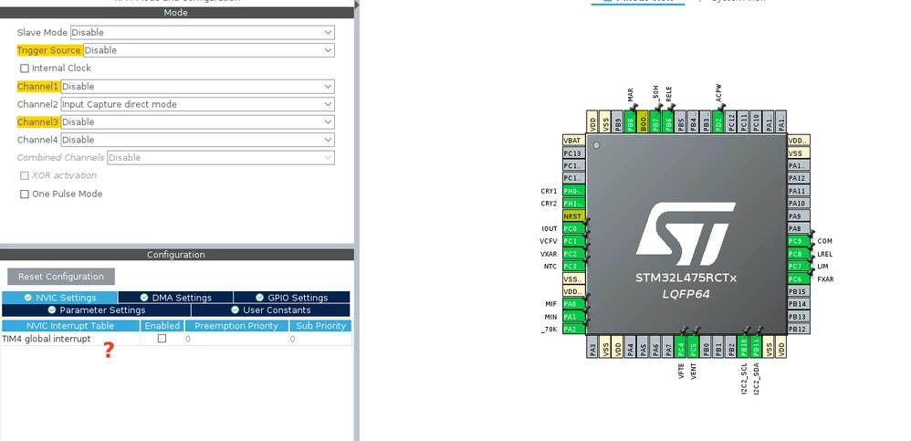Viewport: 911px width, 441px height.
Task: Select pin PC5 labeled VENT
Action: [693, 347]
